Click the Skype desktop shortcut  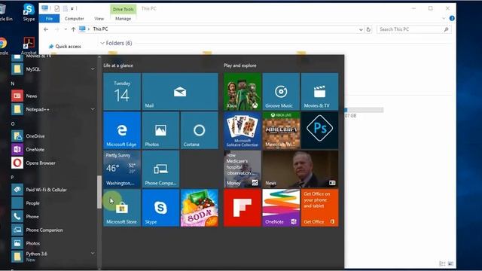coord(29,12)
